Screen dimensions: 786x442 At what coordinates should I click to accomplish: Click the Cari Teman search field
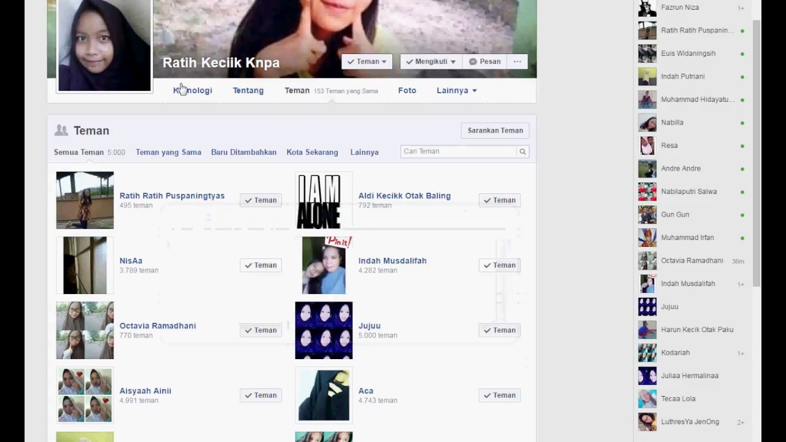(x=459, y=152)
